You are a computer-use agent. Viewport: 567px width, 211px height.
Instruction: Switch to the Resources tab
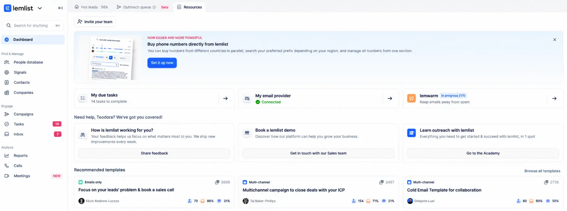coord(190,7)
